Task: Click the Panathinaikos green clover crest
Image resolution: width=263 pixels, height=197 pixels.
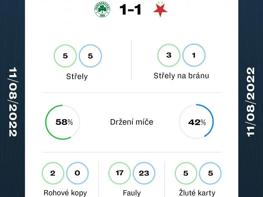Action: pyautogui.click(x=102, y=10)
